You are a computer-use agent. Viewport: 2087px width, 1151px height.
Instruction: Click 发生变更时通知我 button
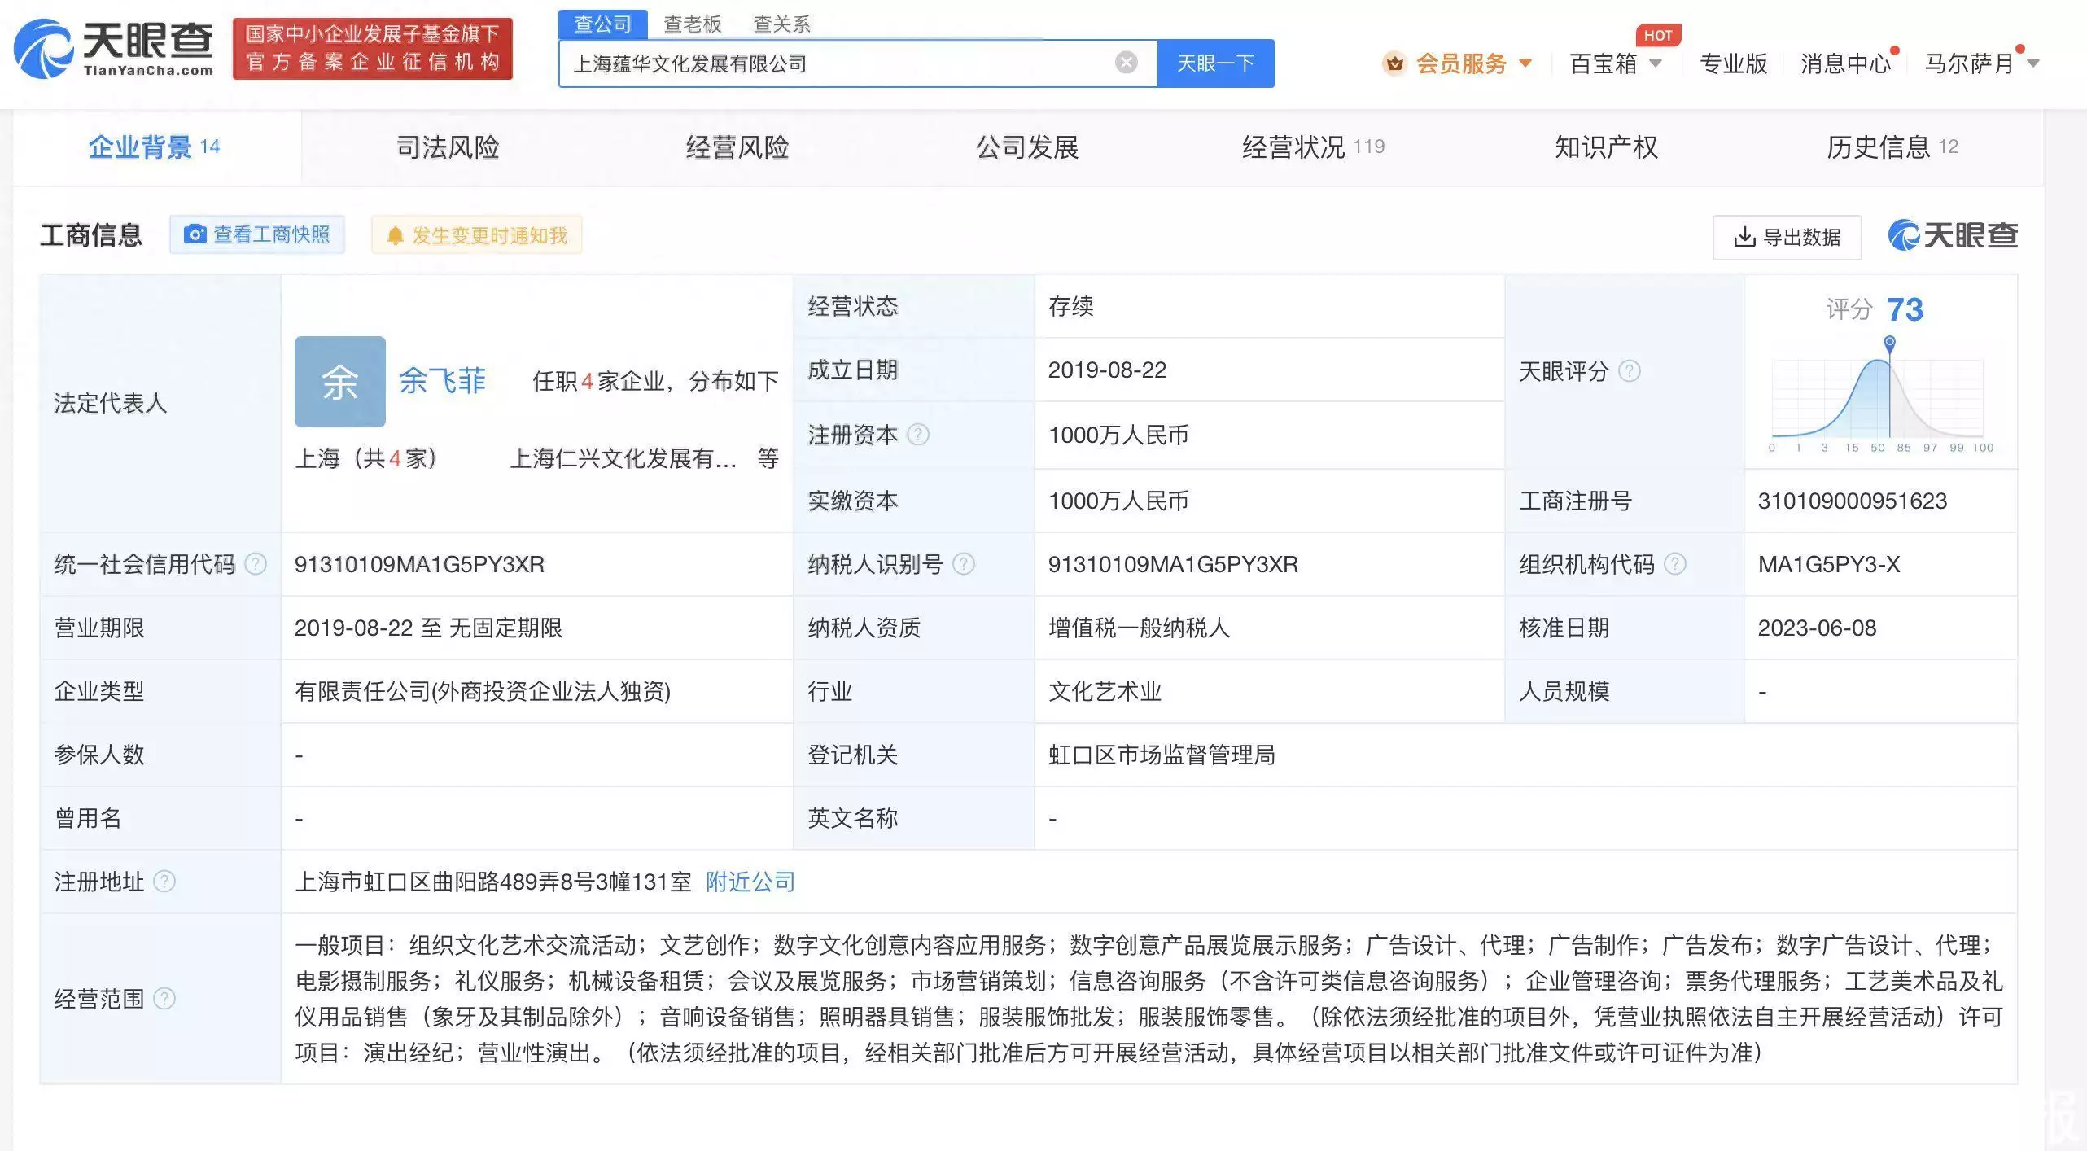pos(477,236)
